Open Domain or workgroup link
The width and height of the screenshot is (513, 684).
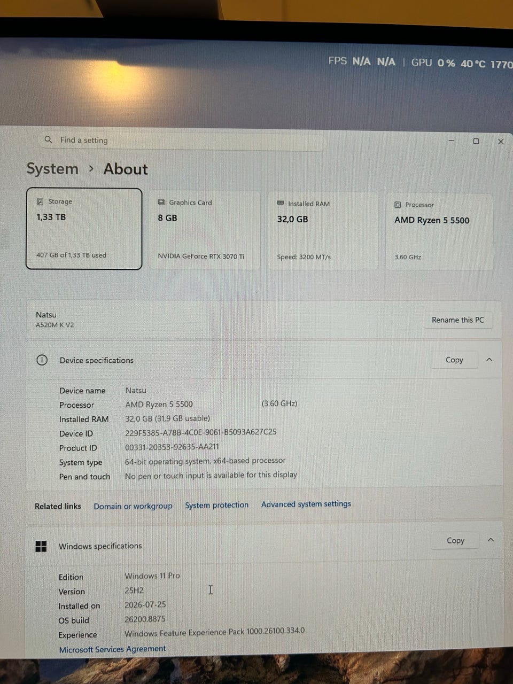pos(133,506)
